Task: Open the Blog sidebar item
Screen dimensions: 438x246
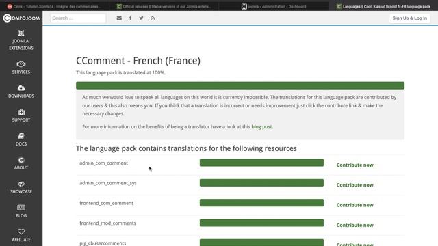Action: [x=21, y=211]
